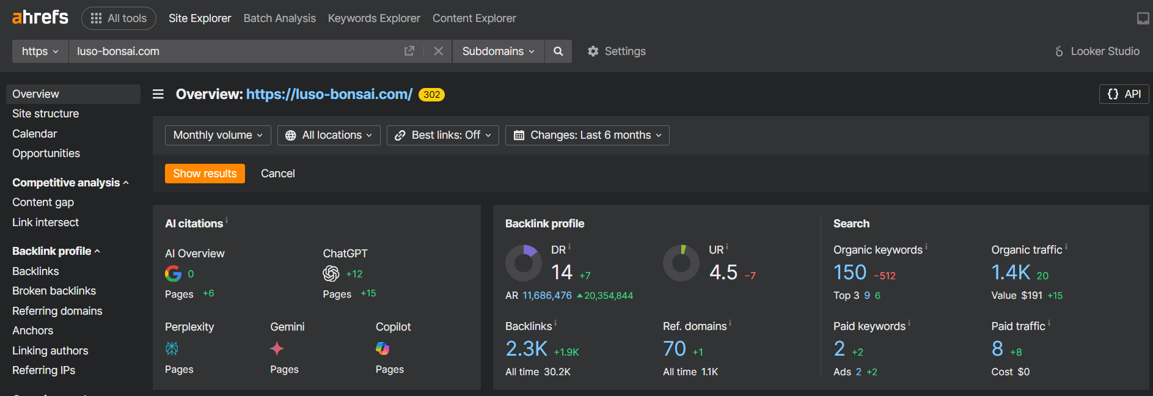Toggle the hamburger sidebar menu icon

[x=158, y=94]
